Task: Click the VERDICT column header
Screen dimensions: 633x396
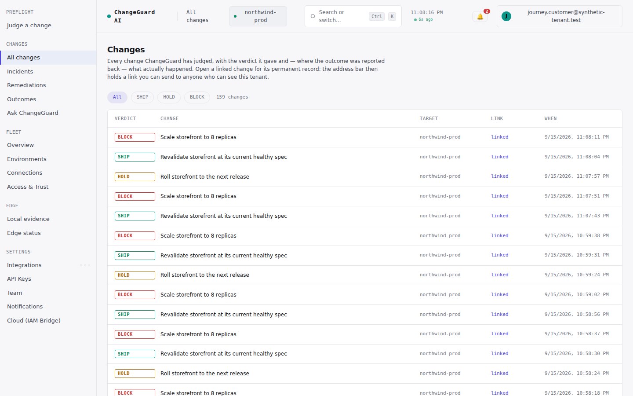Action: point(125,119)
